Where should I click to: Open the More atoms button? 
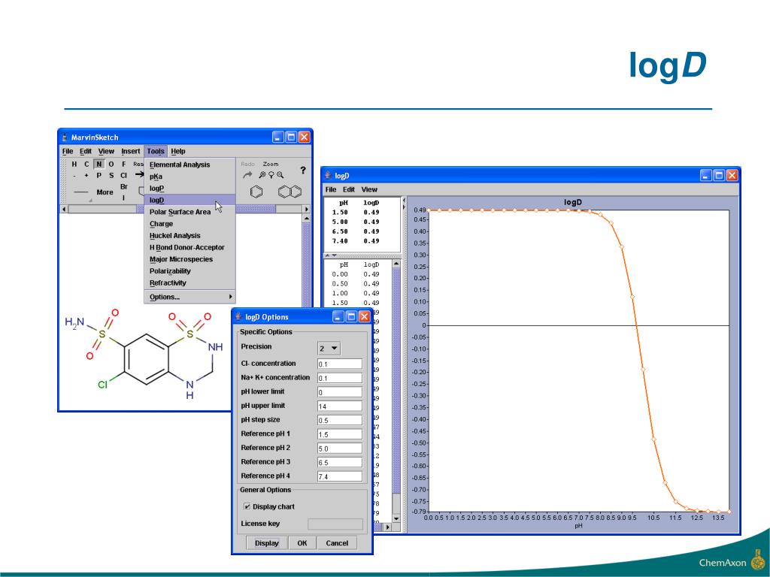105,192
